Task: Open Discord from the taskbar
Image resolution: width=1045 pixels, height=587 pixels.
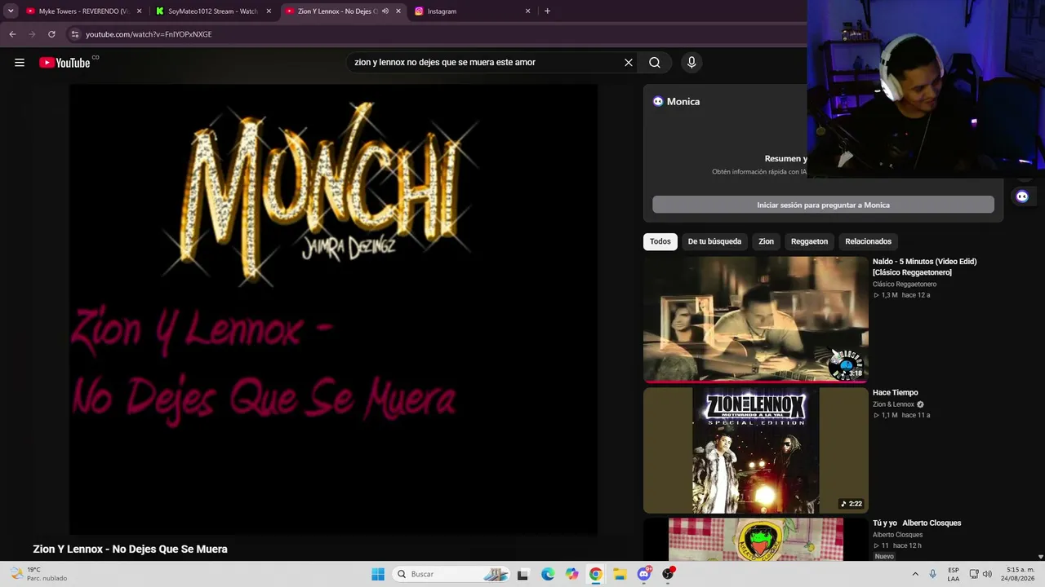Action: click(644, 574)
